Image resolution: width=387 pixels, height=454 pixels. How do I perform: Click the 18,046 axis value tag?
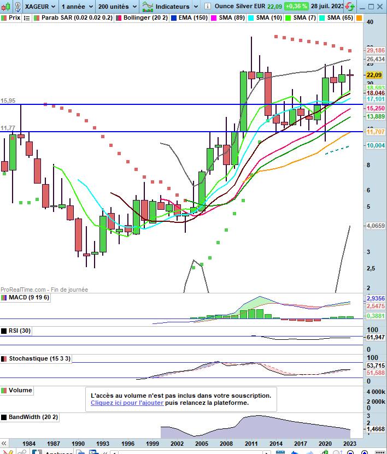coord(376,93)
